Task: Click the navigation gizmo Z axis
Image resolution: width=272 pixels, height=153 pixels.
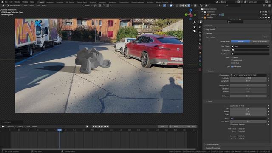Action: (x=191, y=10)
